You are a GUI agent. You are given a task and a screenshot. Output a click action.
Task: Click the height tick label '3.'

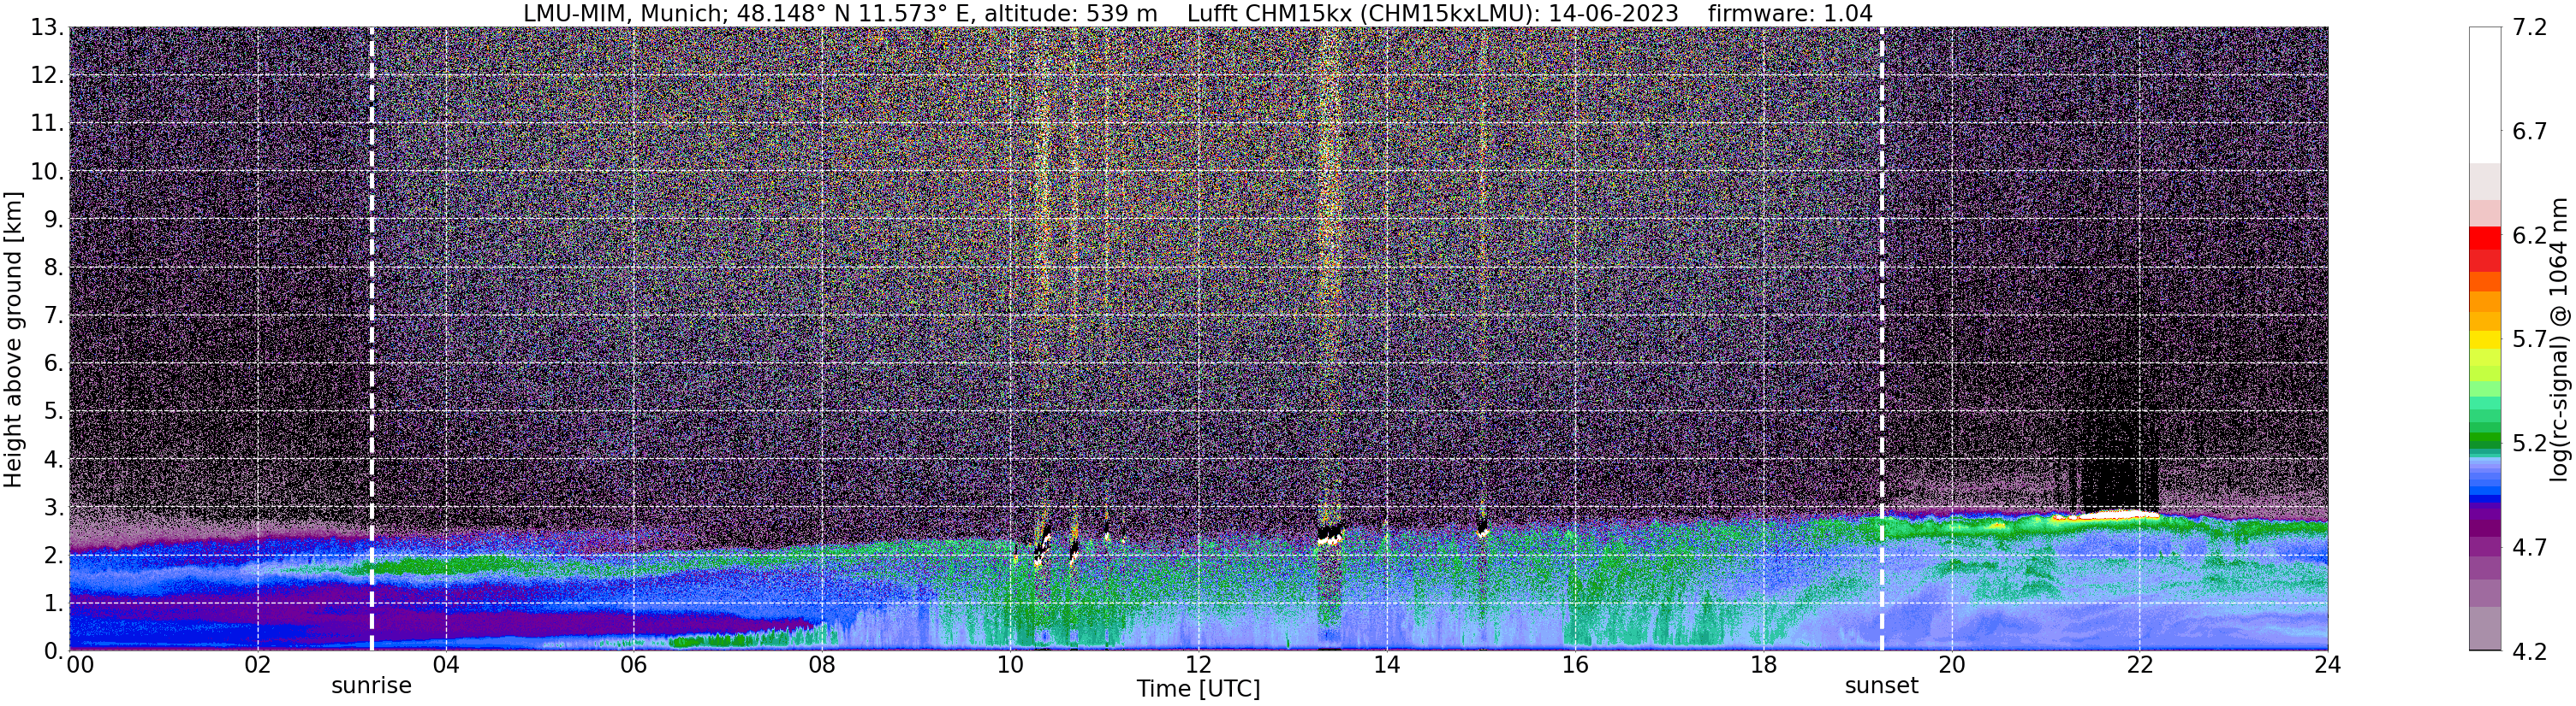coord(54,508)
